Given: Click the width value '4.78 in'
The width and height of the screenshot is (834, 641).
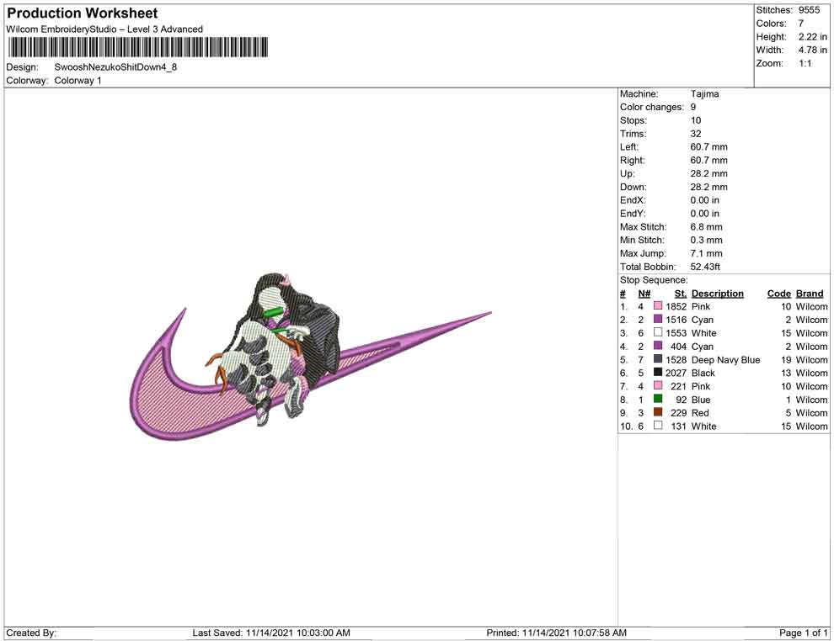Looking at the screenshot, I should pyautogui.click(x=813, y=50).
